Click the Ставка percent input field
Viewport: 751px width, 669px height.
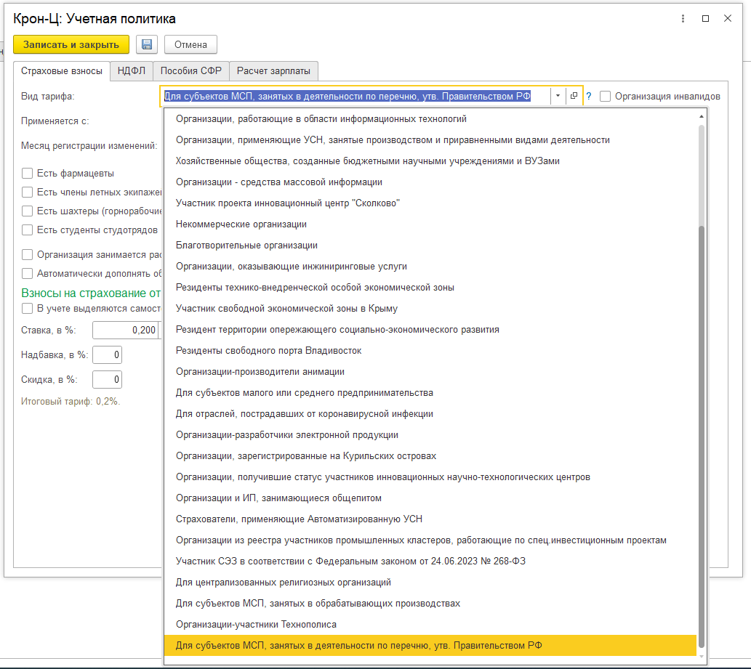click(125, 330)
